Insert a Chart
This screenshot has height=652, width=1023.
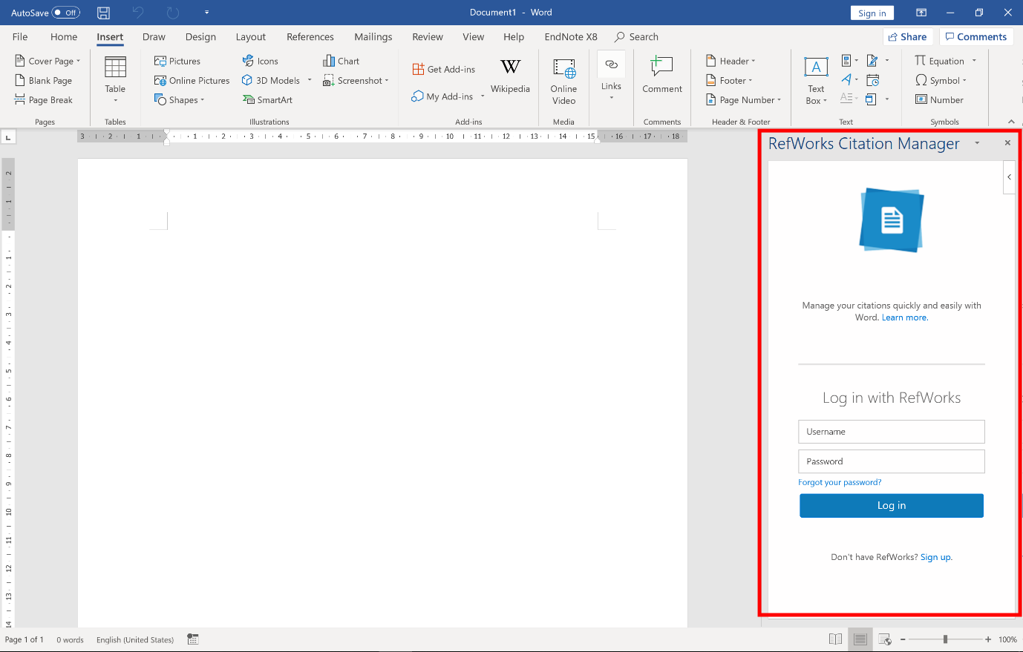pos(341,62)
